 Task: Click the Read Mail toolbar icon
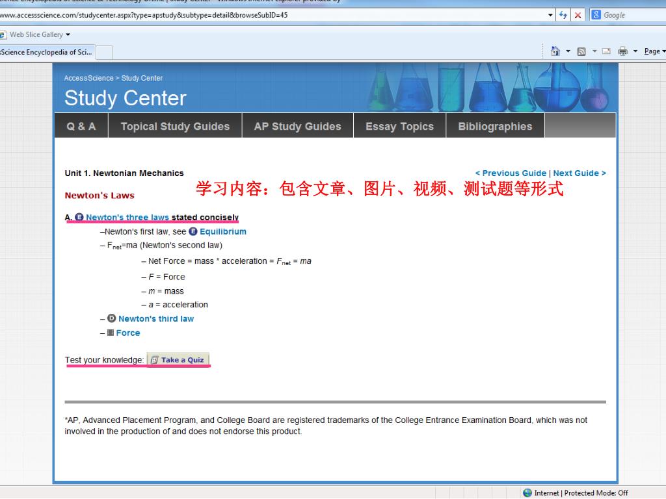(607, 51)
